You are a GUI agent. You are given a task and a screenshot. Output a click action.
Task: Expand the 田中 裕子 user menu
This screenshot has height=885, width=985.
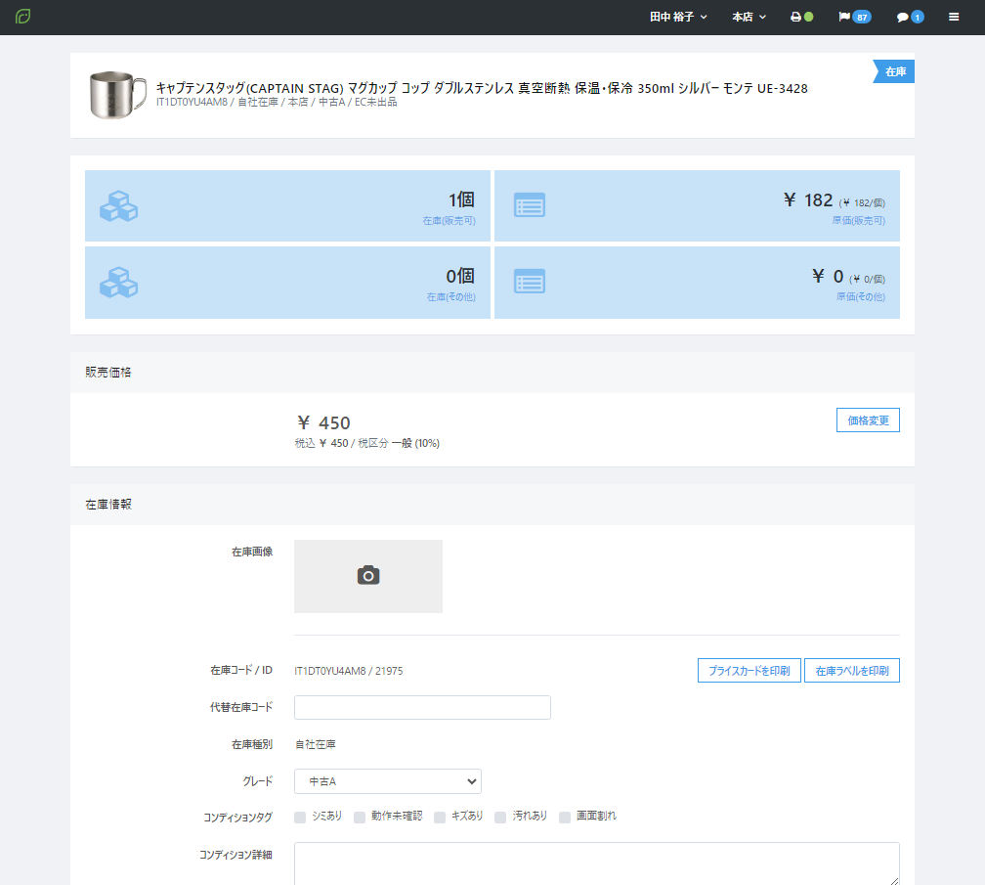(678, 17)
